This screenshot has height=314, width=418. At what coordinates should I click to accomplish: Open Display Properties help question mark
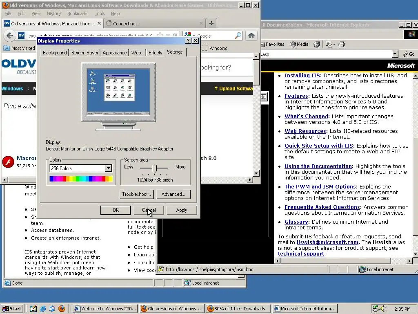(x=188, y=40)
